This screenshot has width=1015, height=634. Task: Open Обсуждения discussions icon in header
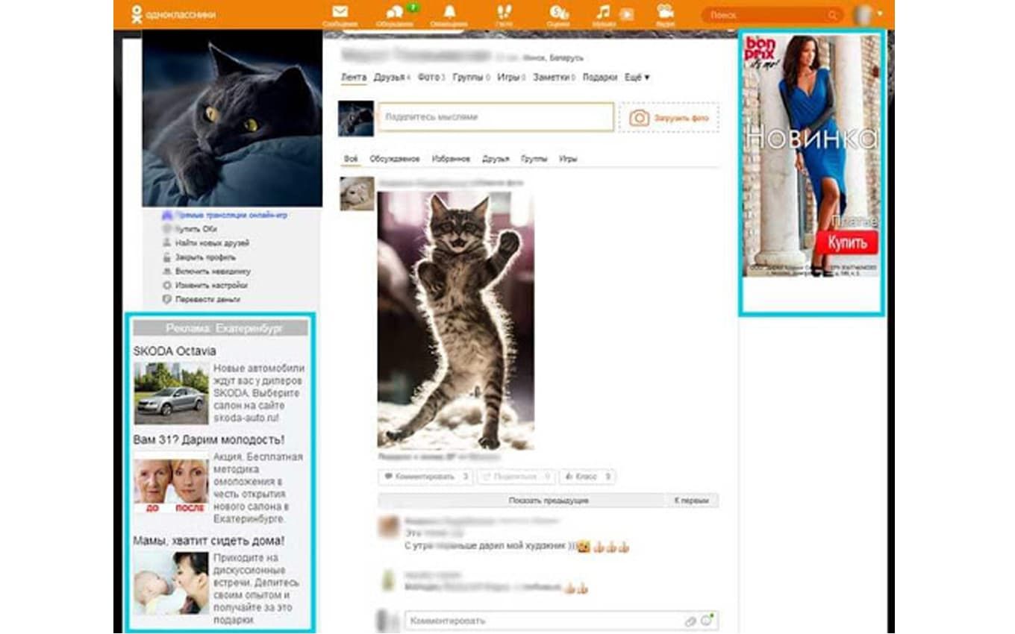[395, 13]
